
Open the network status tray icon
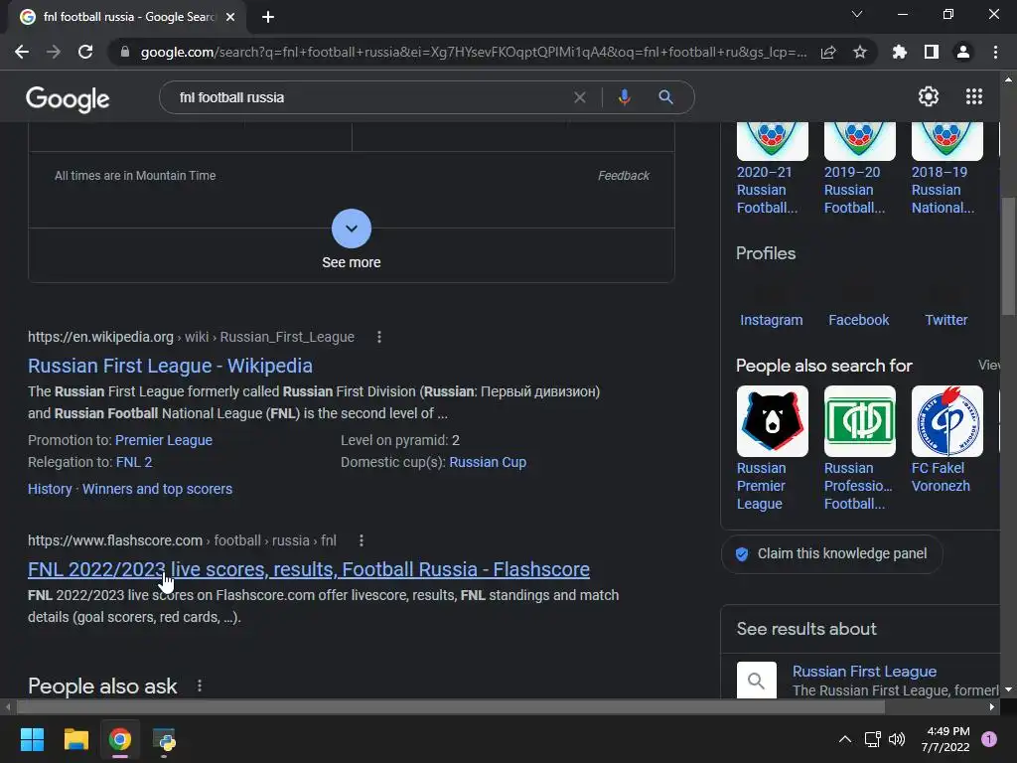pos(872,739)
